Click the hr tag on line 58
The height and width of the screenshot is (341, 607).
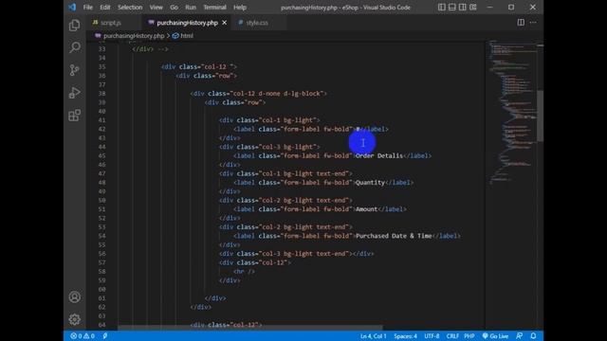pos(244,271)
